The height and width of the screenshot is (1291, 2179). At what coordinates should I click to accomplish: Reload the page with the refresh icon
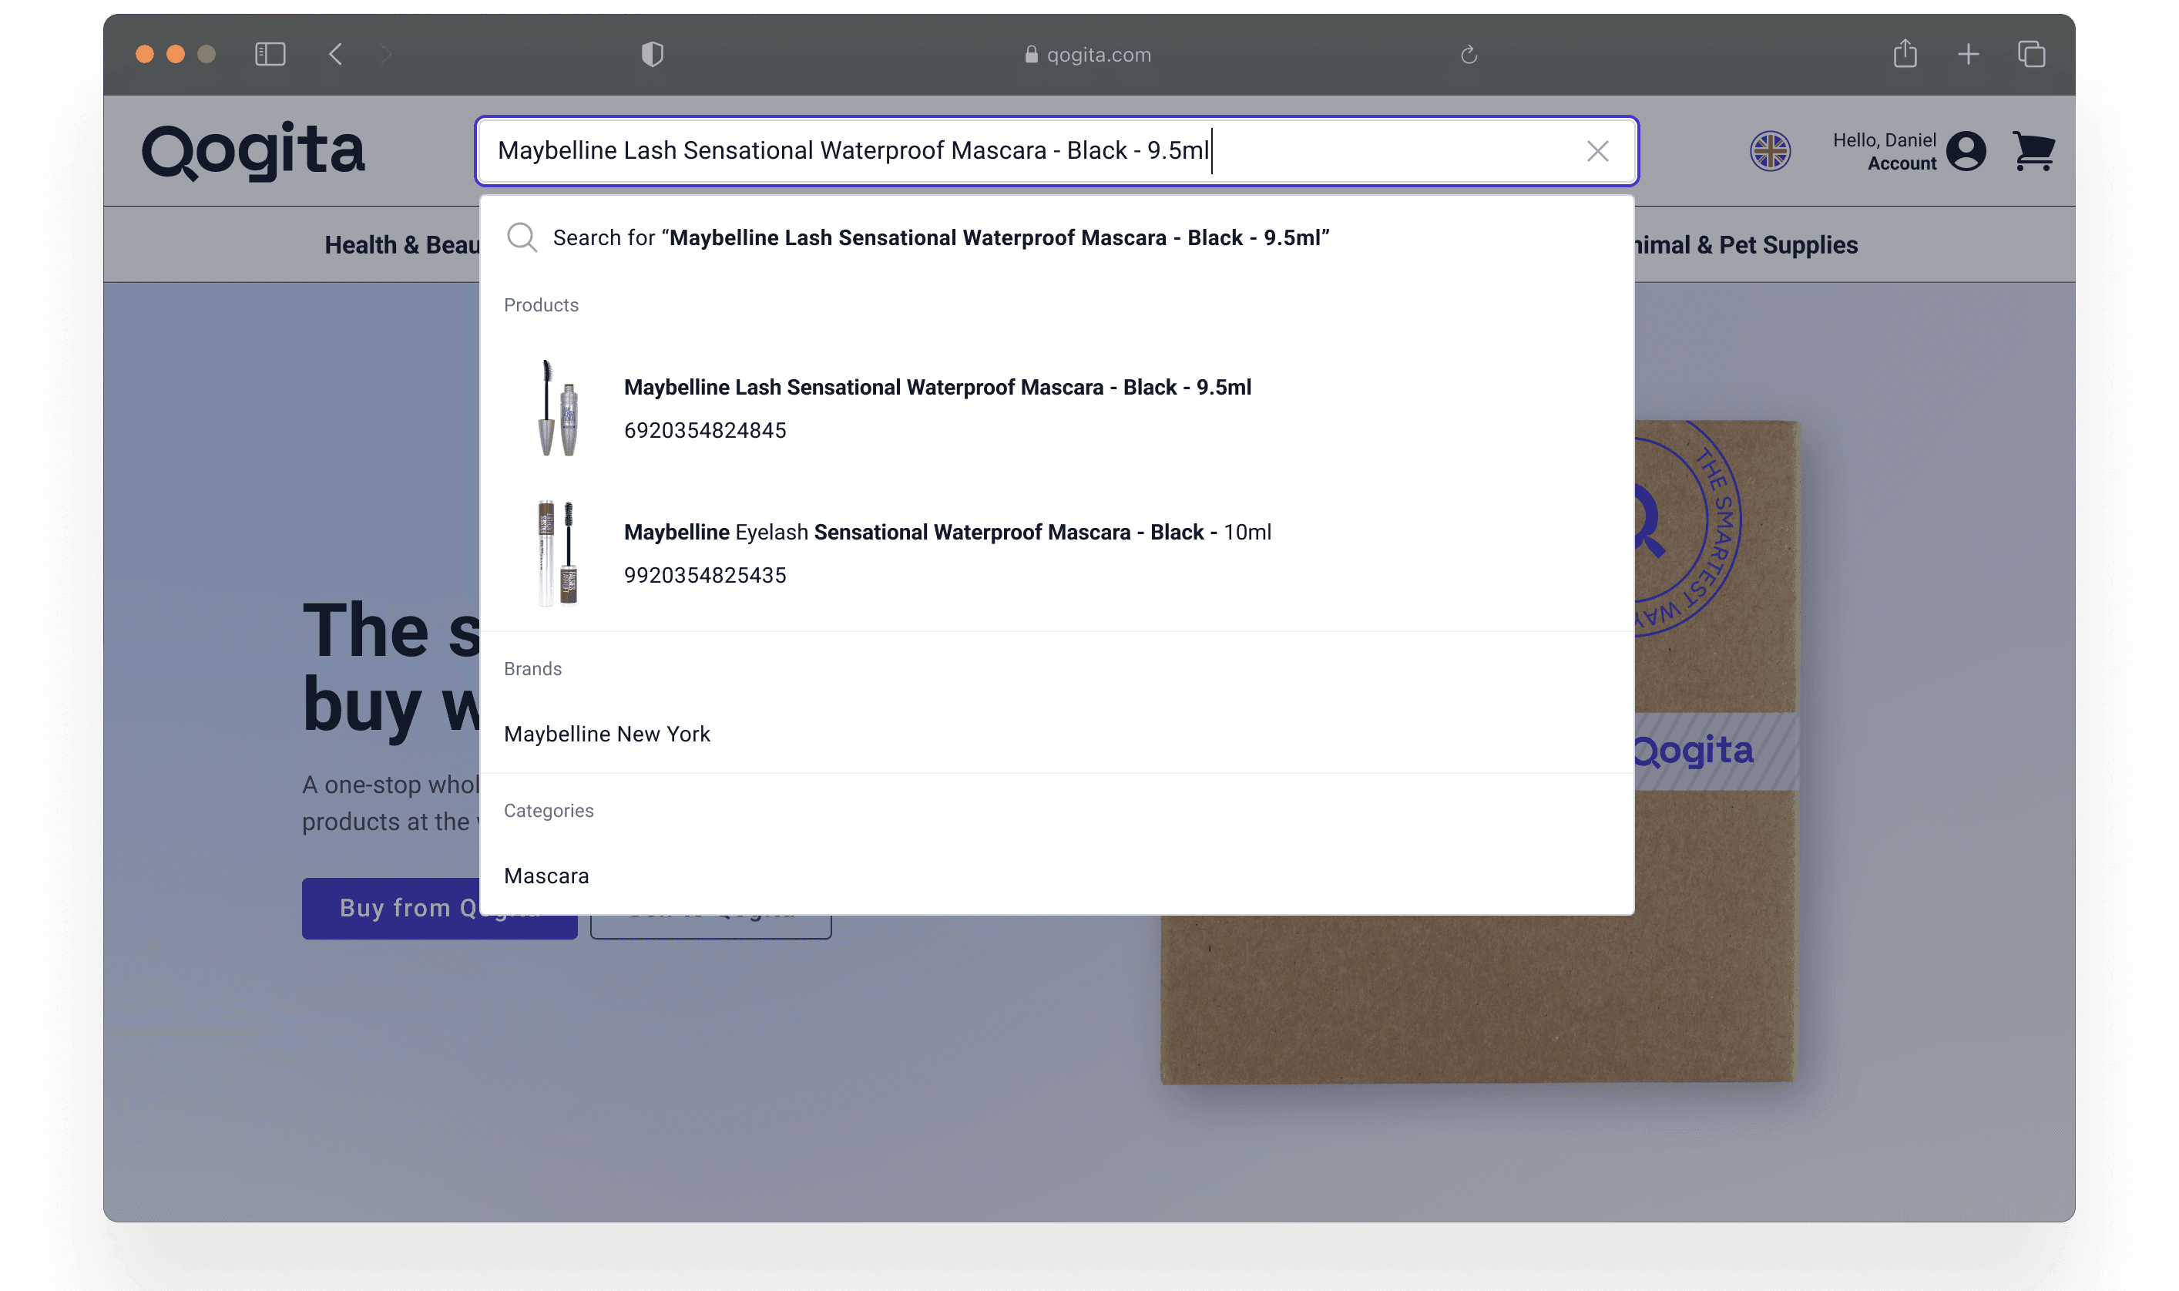pos(1469,55)
